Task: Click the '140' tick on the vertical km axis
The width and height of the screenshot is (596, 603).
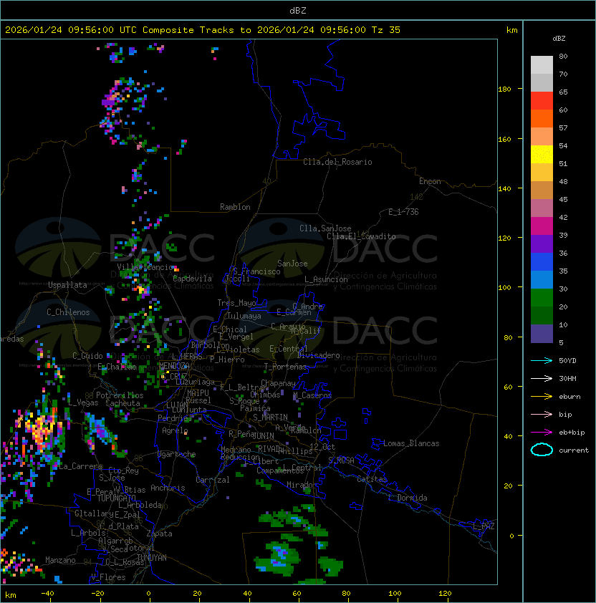Action: (504, 189)
